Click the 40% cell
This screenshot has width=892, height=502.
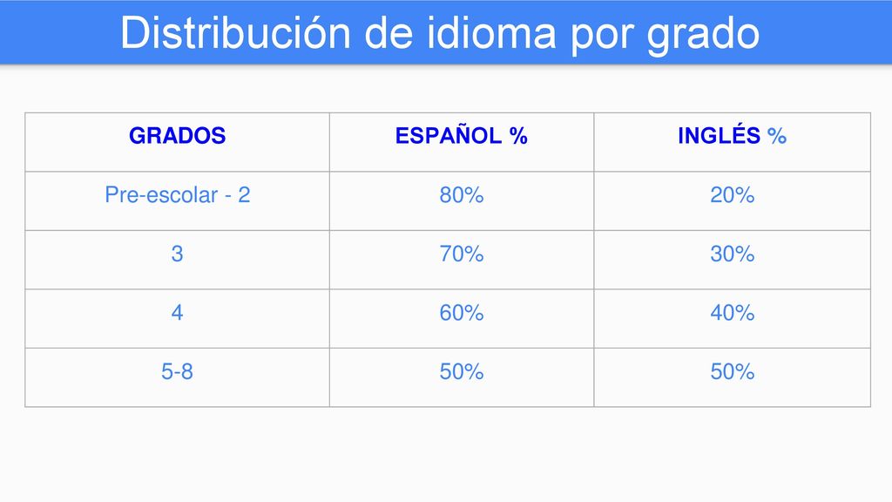click(732, 319)
